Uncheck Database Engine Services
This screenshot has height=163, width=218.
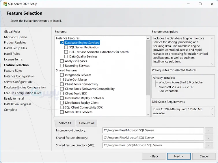pos(62,43)
